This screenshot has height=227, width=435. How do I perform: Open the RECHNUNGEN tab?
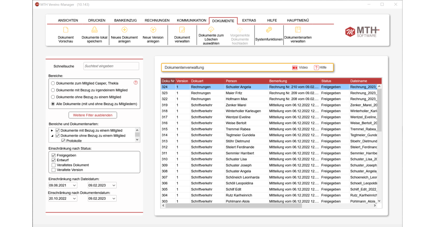tap(157, 21)
